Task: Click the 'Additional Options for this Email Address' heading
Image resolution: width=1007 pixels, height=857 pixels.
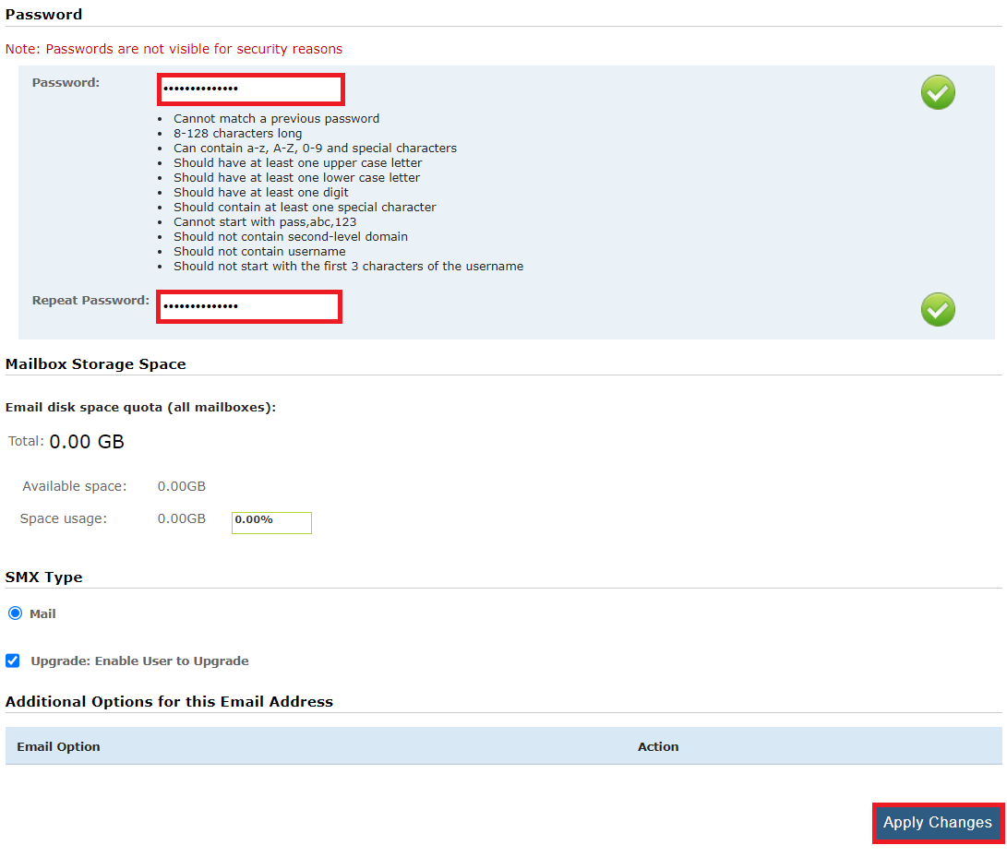Action: click(x=169, y=701)
